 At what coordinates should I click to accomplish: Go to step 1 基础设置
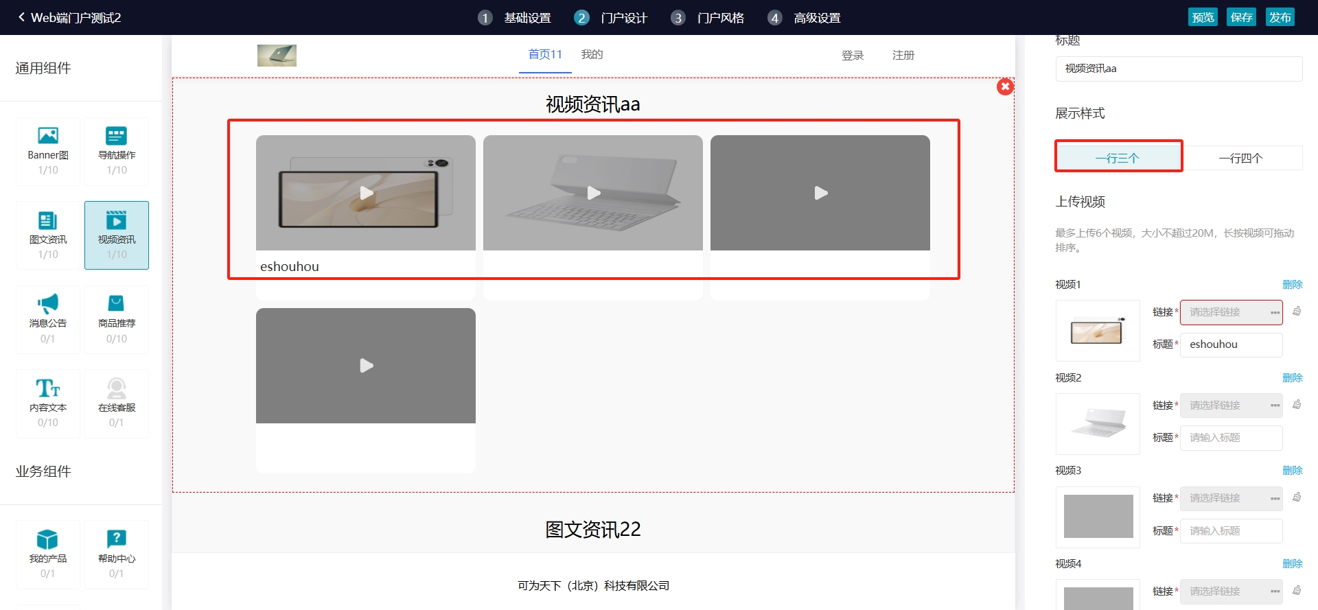click(x=515, y=18)
